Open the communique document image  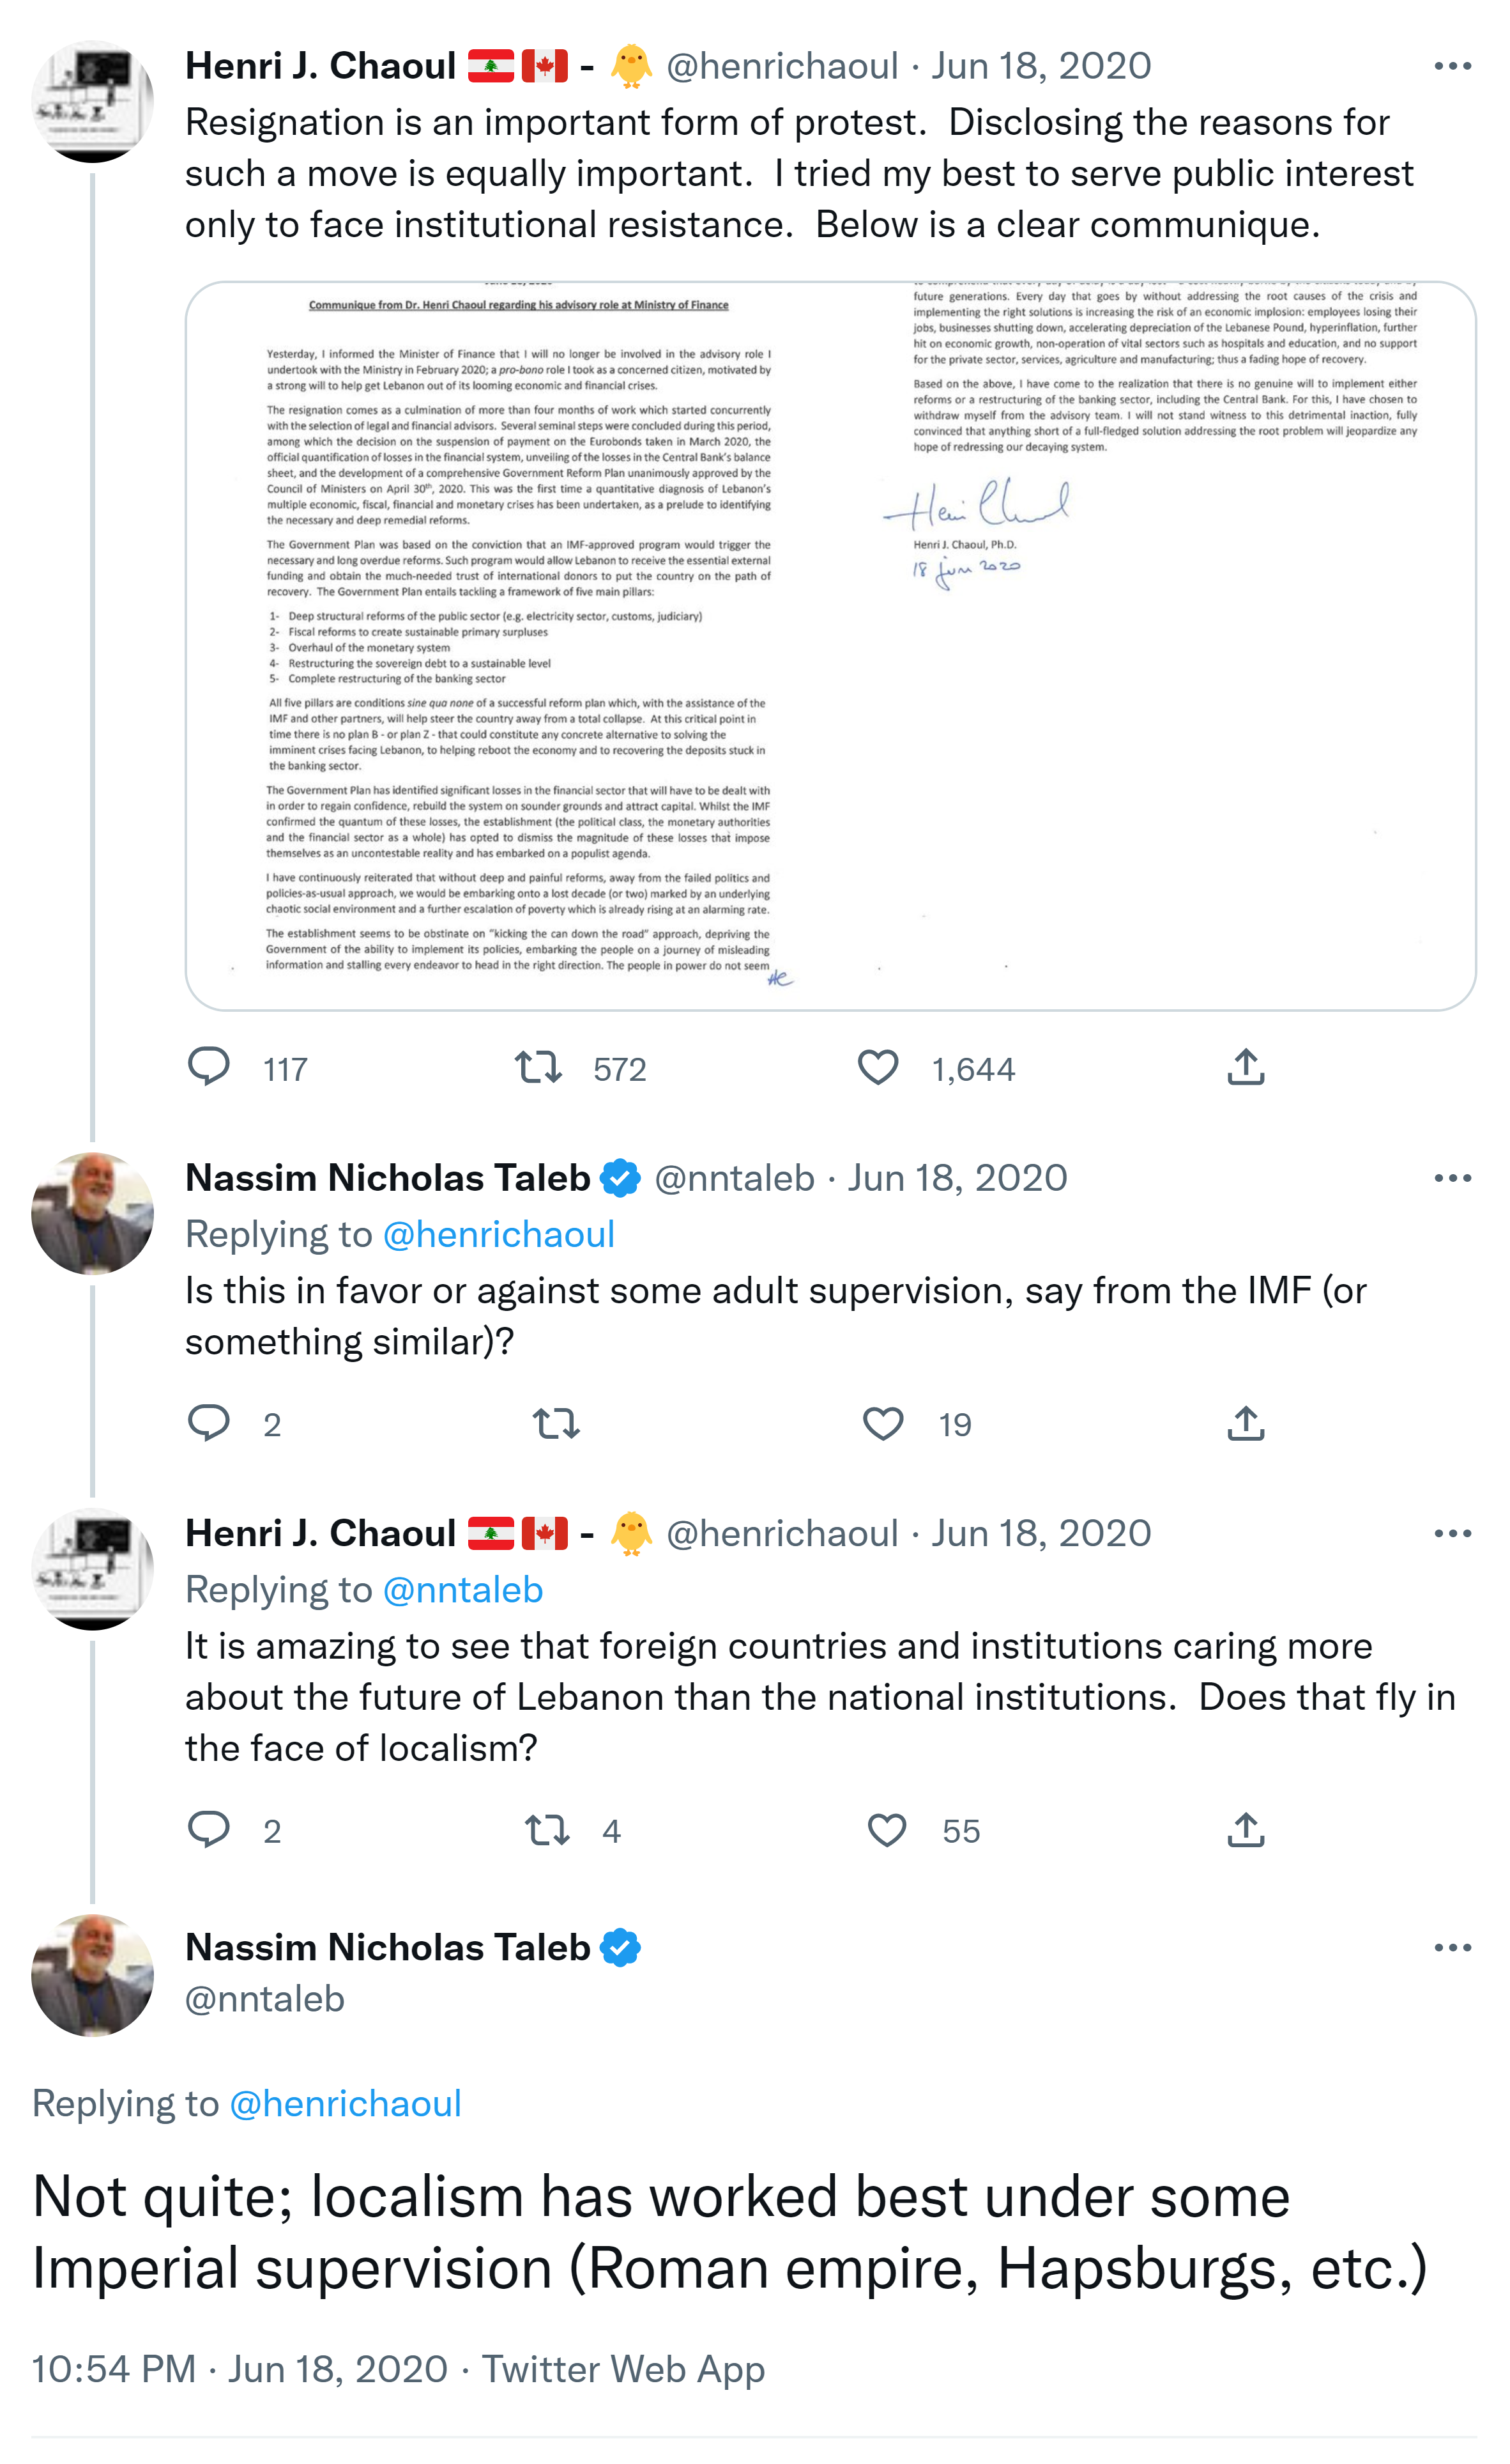point(830,645)
